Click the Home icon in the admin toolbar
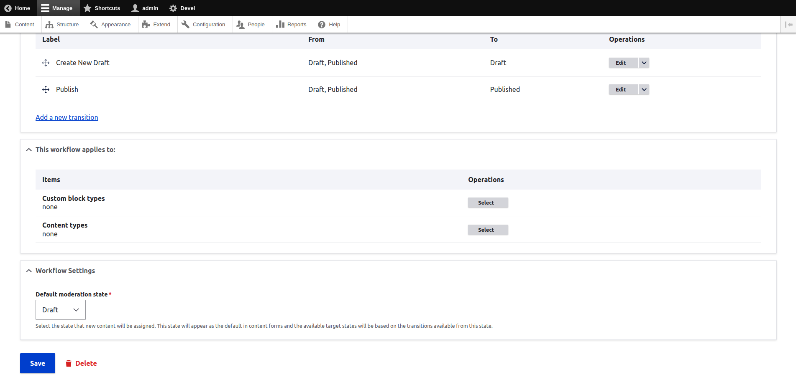The width and height of the screenshot is (796, 385). (x=7, y=8)
